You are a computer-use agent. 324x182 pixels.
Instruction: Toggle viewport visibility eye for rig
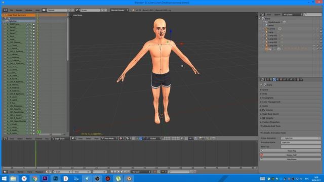click(314, 49)
